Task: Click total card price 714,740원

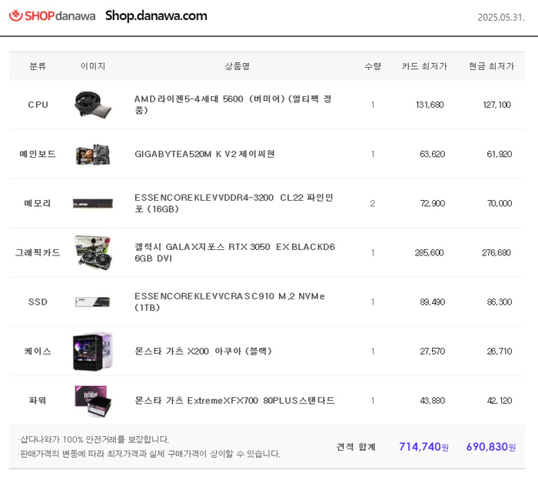Action: pos(423,447)
